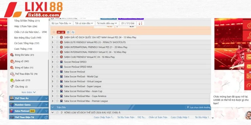Open Quần vợt tennis icon in sidebar
Image resolution: width=251 pixels, height=125 pixels.
pyautogui.click(x=12, y=80)
